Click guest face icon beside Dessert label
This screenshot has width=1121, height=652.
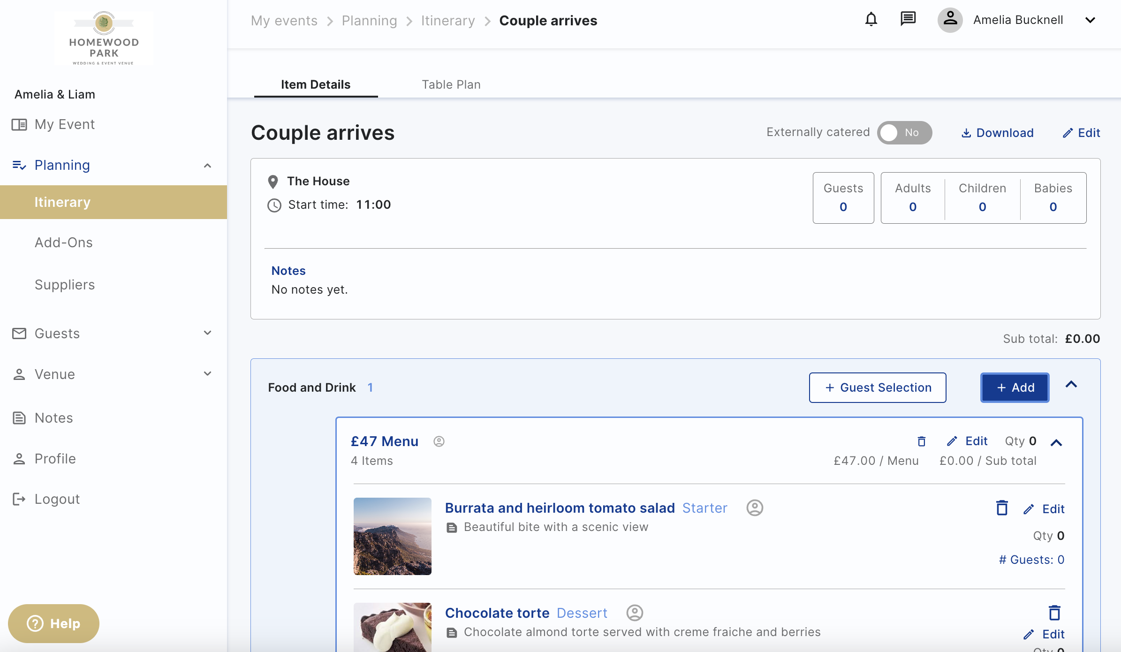coord(635,613)
